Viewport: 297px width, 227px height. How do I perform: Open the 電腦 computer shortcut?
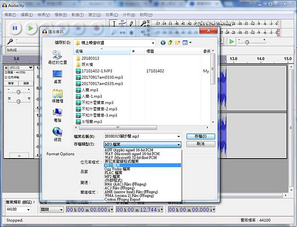coord(57,115)
